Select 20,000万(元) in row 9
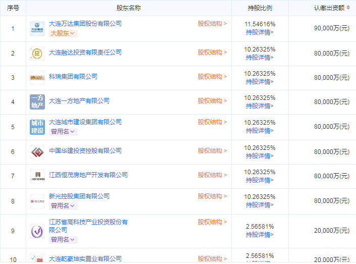 332,231
